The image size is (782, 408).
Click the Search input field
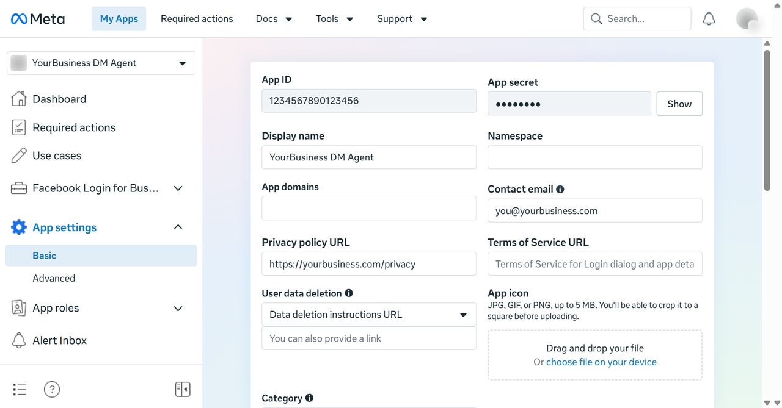(637, 19)
